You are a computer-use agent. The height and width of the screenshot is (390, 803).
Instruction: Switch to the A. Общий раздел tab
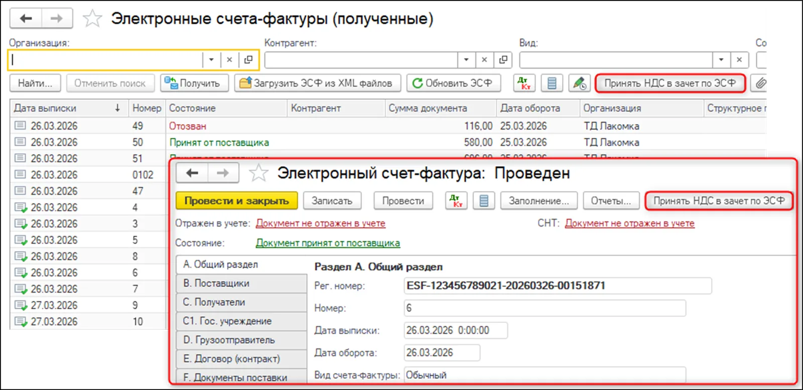tap(241, 264)
